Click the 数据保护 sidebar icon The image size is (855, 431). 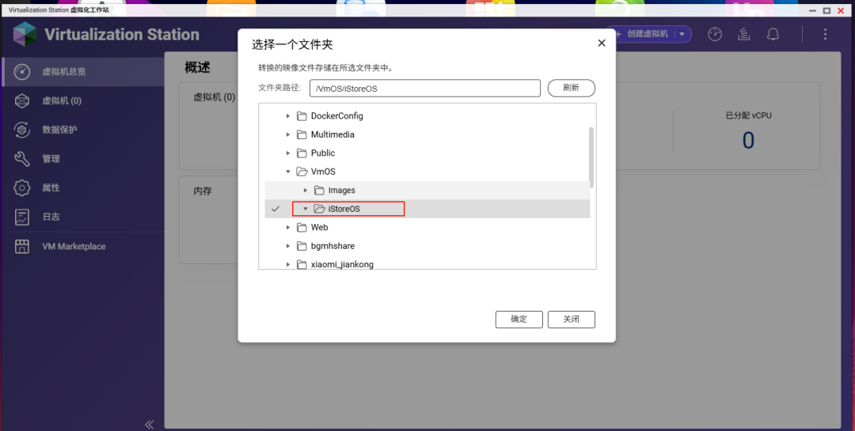[22, 130]
